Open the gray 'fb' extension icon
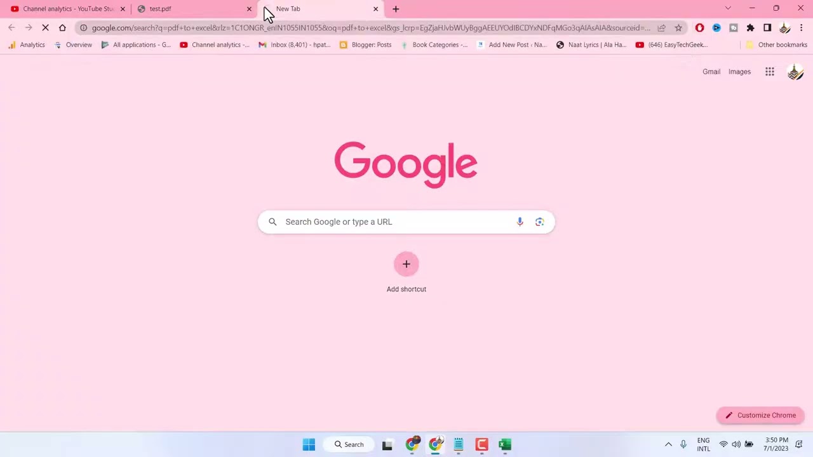This screenshot has width=813, height=457. (x=734, y=28)
